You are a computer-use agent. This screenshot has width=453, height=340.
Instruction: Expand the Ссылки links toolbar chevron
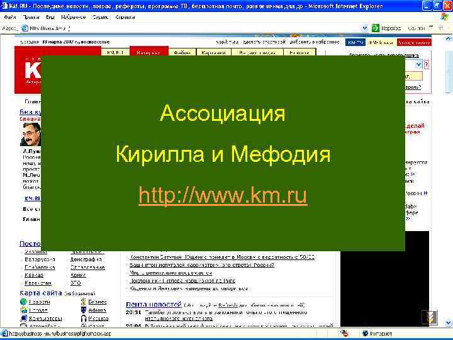[430, 28]
